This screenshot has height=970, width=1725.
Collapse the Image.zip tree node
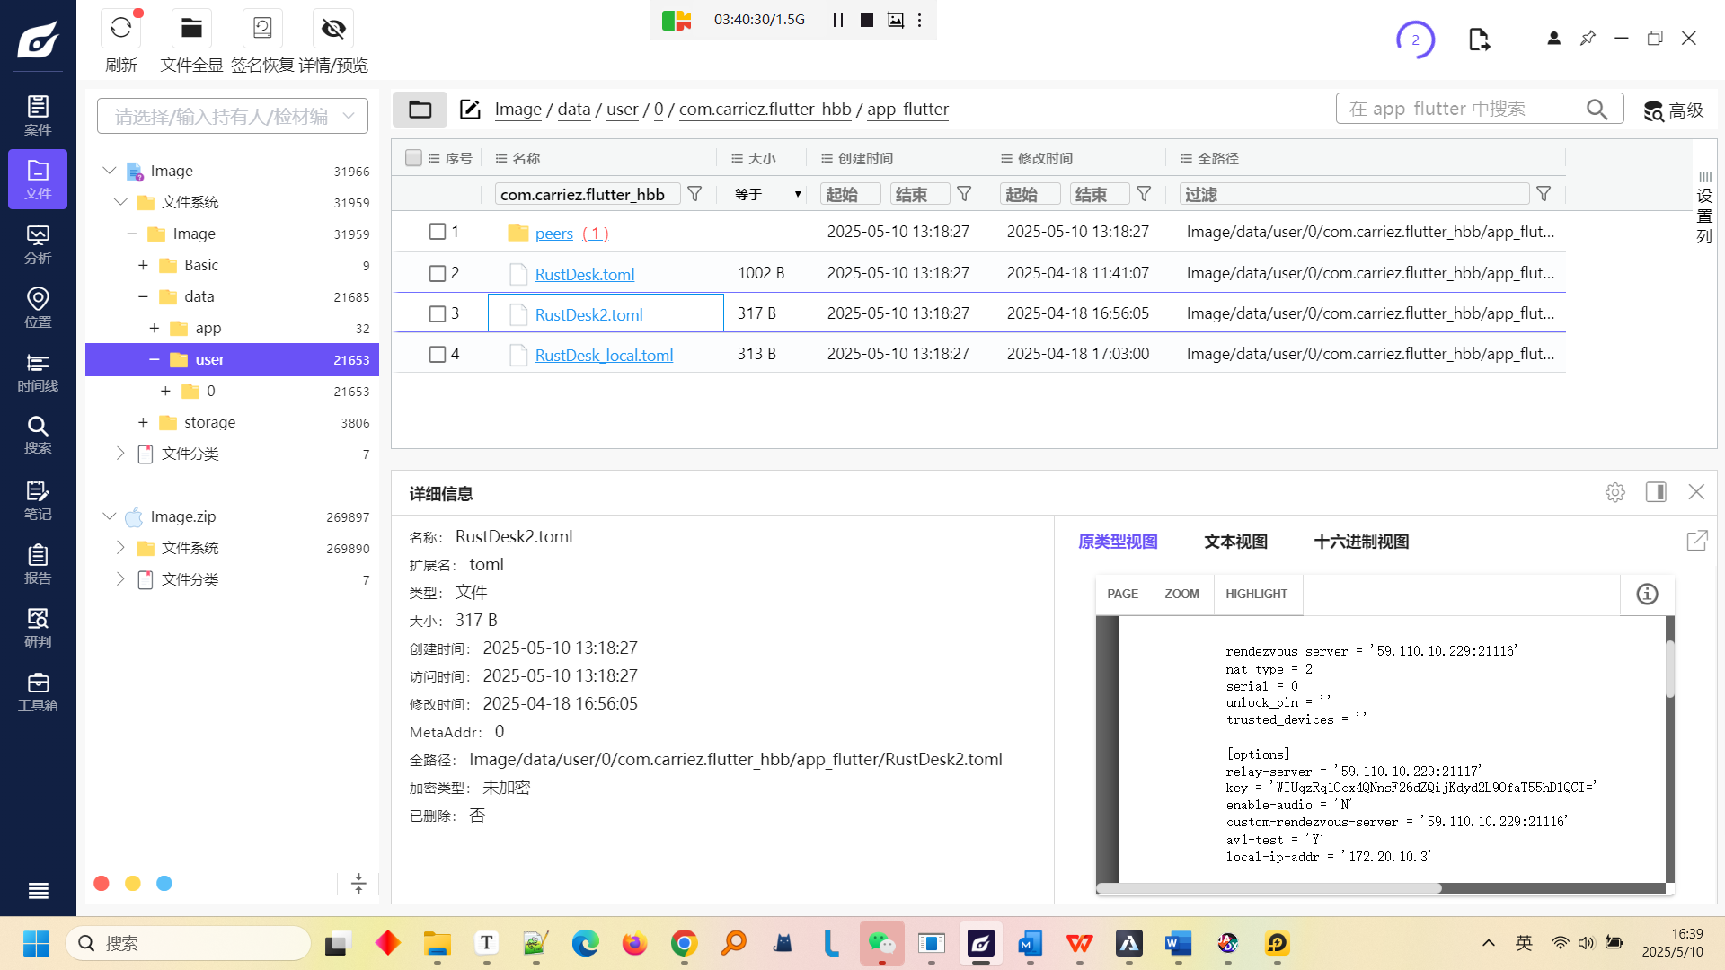(x=110, y=516)
